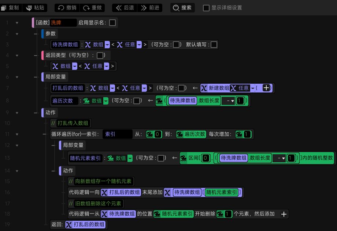Collapse the 参数 section arrow on line 2
Viewport: 337px width, 231px height.
[17, 34]
